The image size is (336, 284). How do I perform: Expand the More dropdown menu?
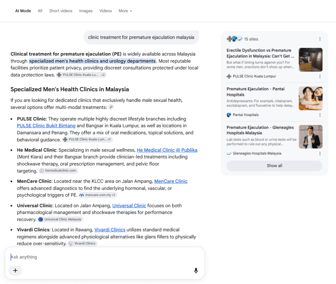pyautogui.click(x=125, y=11)
